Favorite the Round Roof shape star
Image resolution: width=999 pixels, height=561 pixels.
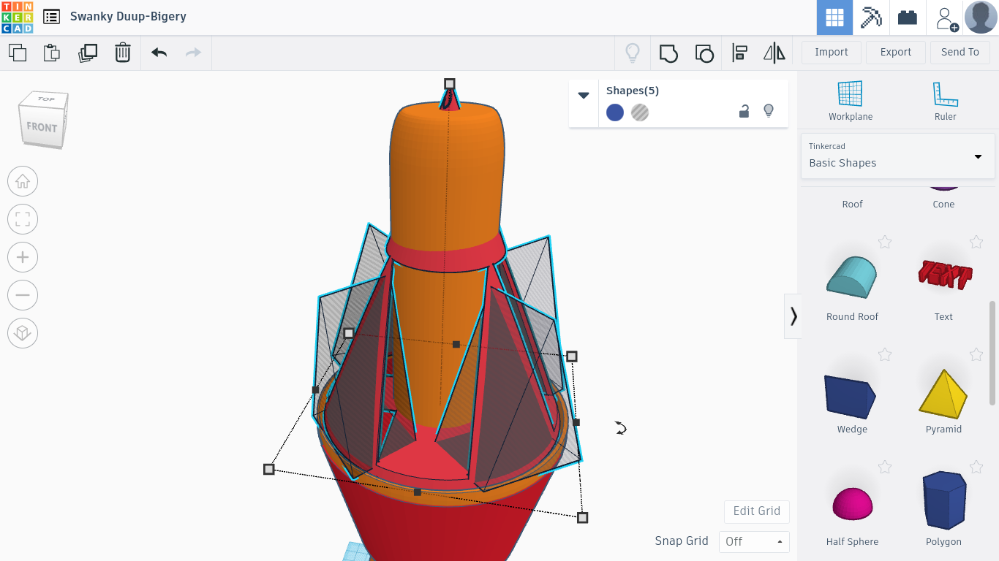point(885,242)
